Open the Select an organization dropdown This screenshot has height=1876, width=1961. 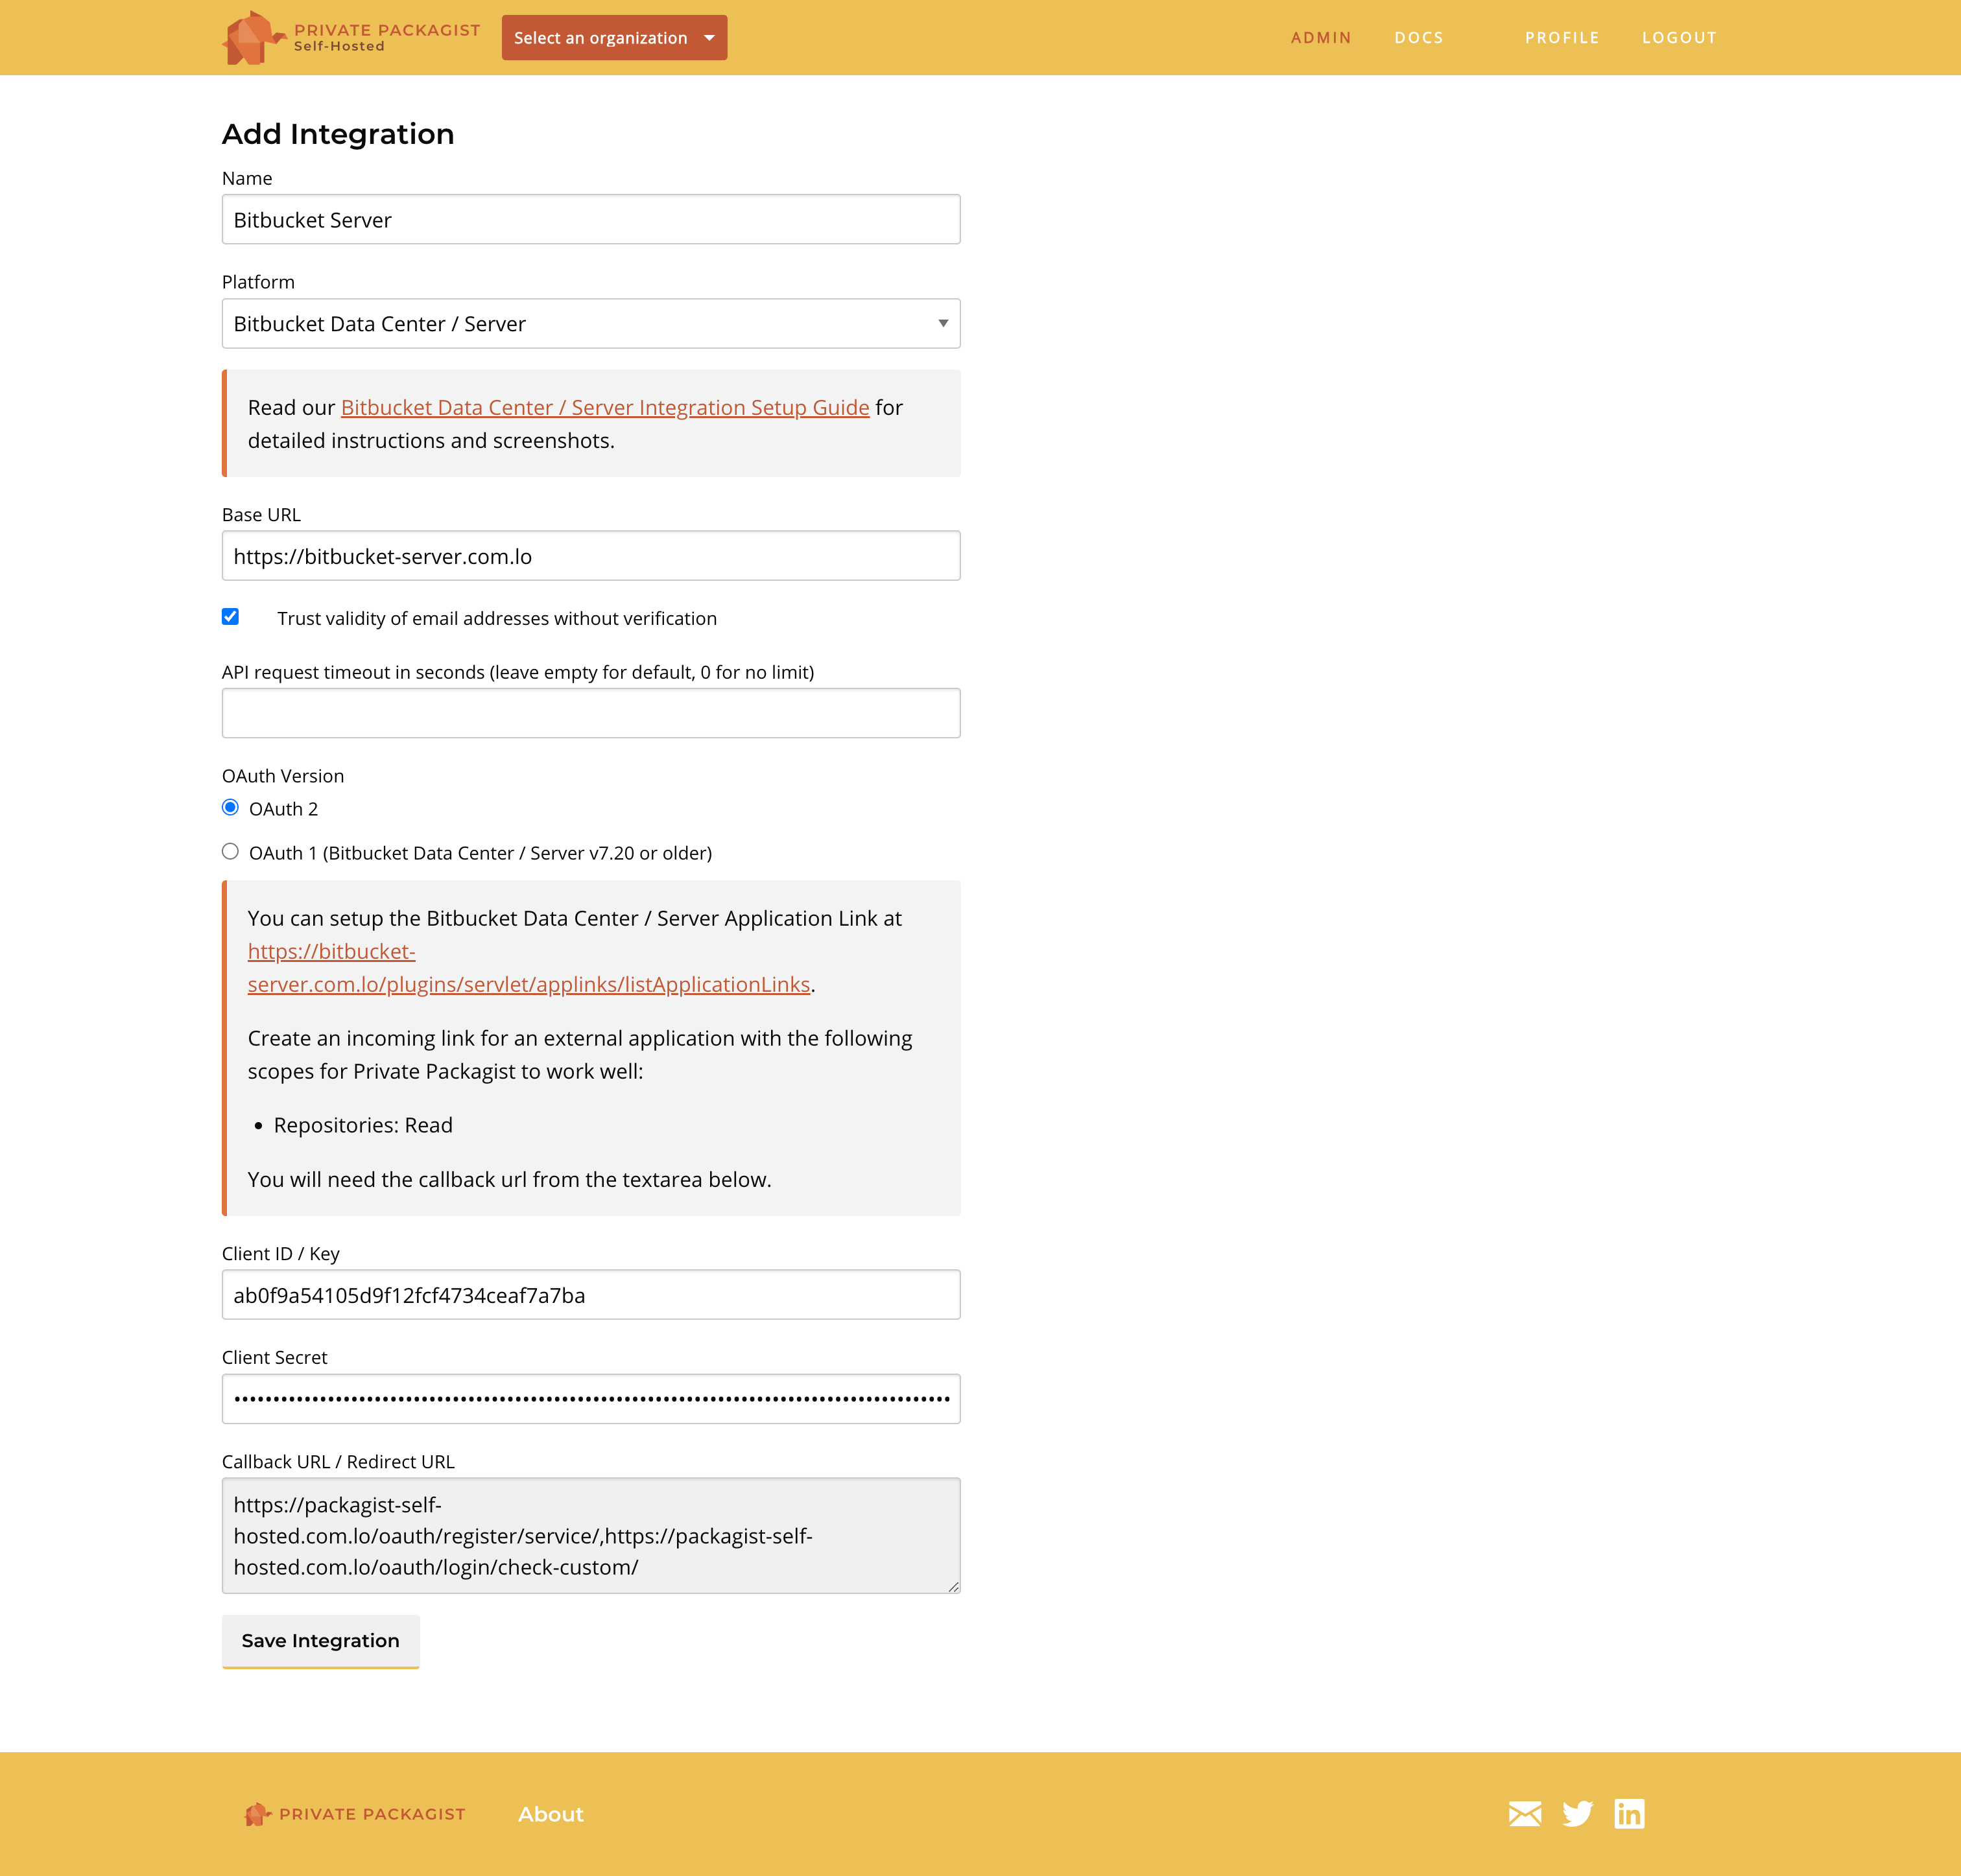[x=614, y=38]
